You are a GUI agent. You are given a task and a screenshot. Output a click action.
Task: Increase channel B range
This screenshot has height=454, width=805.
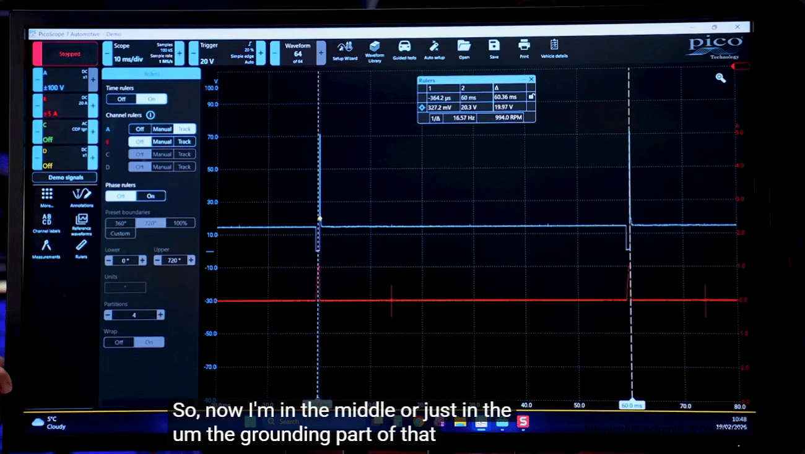pyautogui.click(x=93, y=106)
